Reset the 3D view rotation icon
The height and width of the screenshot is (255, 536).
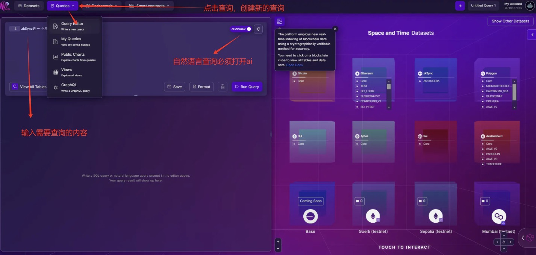(504, 242)
